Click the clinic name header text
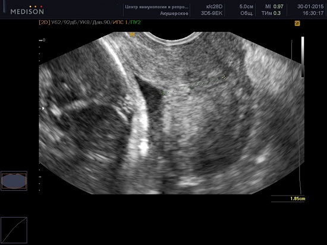The image size is (327, 245). coord(156,7)
